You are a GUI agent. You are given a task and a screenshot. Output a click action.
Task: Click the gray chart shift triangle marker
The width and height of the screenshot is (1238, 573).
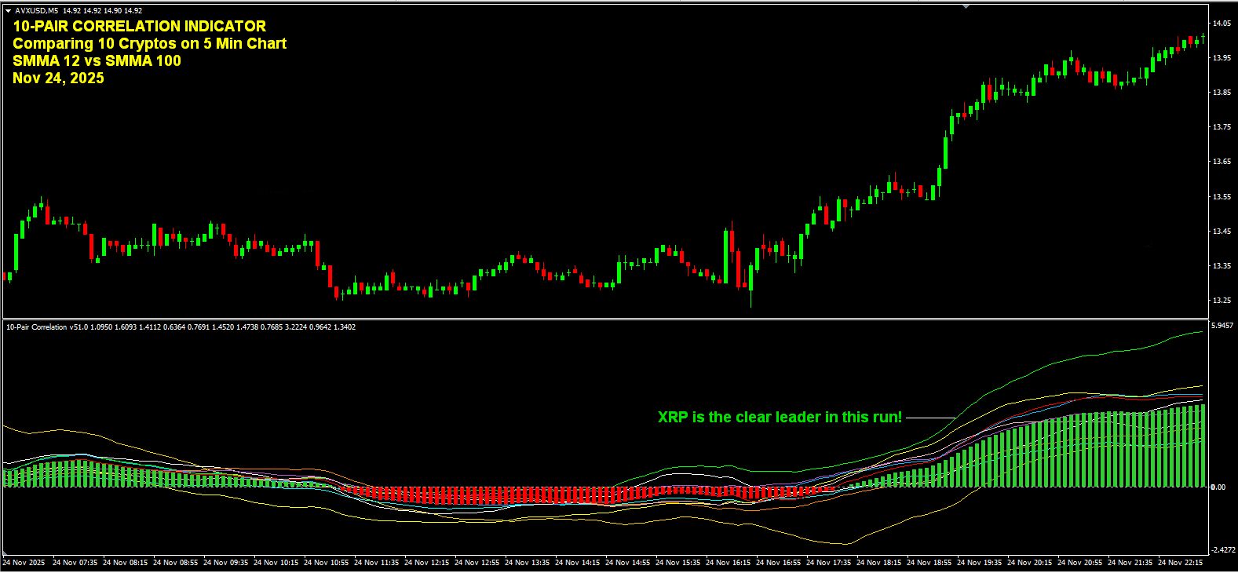(966, 6)
